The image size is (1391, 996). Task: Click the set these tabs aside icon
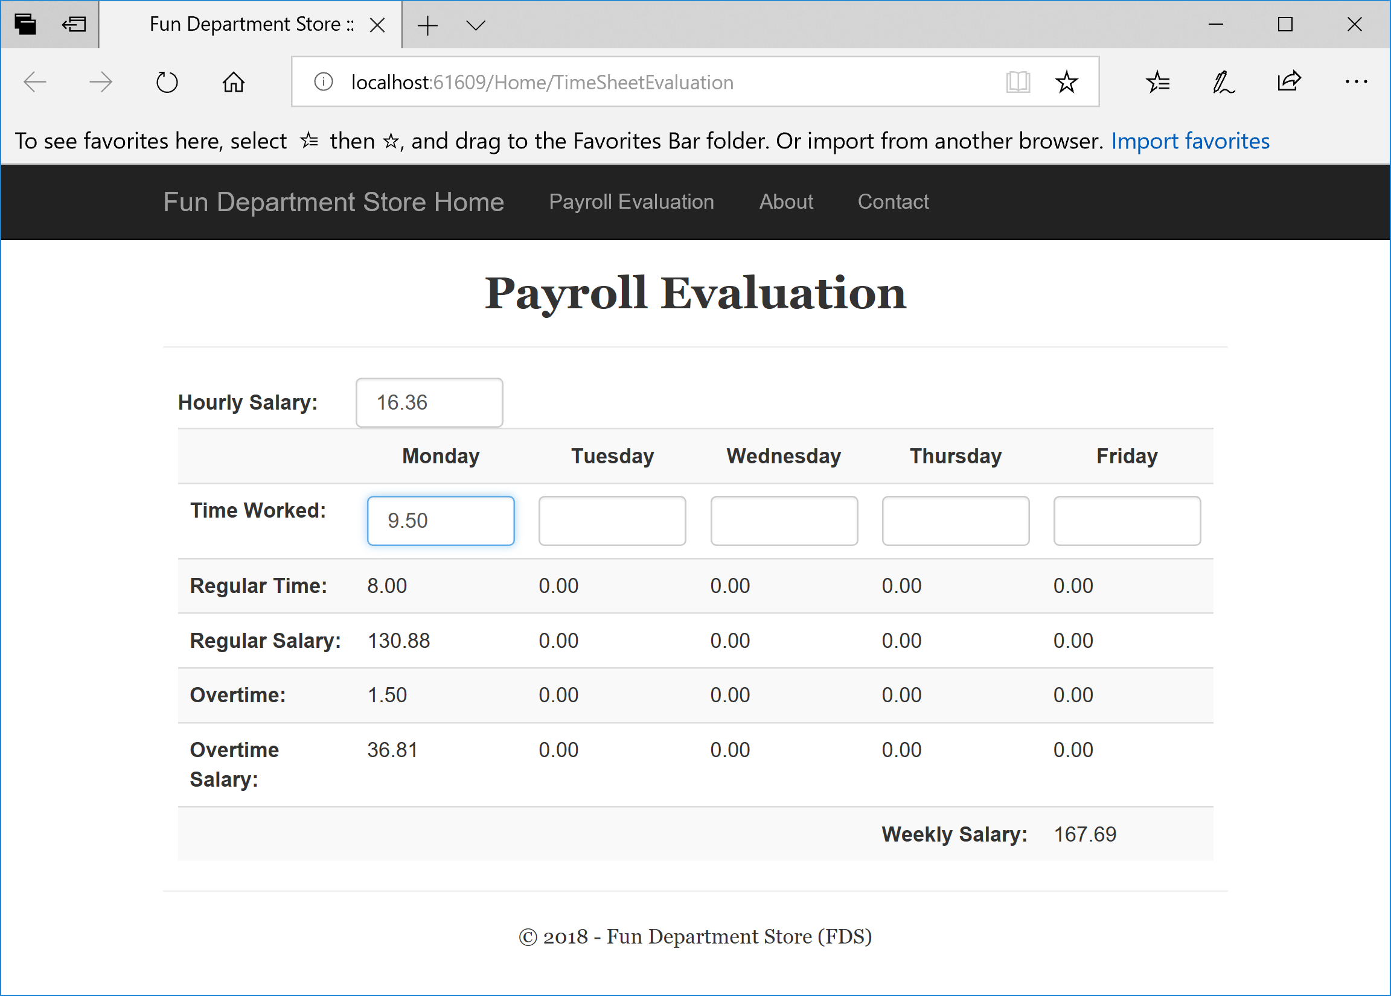pos(74,25)
